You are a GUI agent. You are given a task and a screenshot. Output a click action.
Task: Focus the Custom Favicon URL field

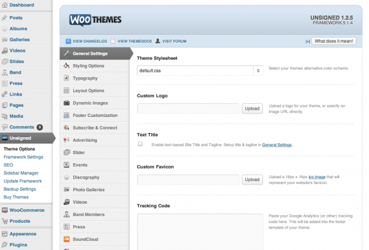[188, 179]
